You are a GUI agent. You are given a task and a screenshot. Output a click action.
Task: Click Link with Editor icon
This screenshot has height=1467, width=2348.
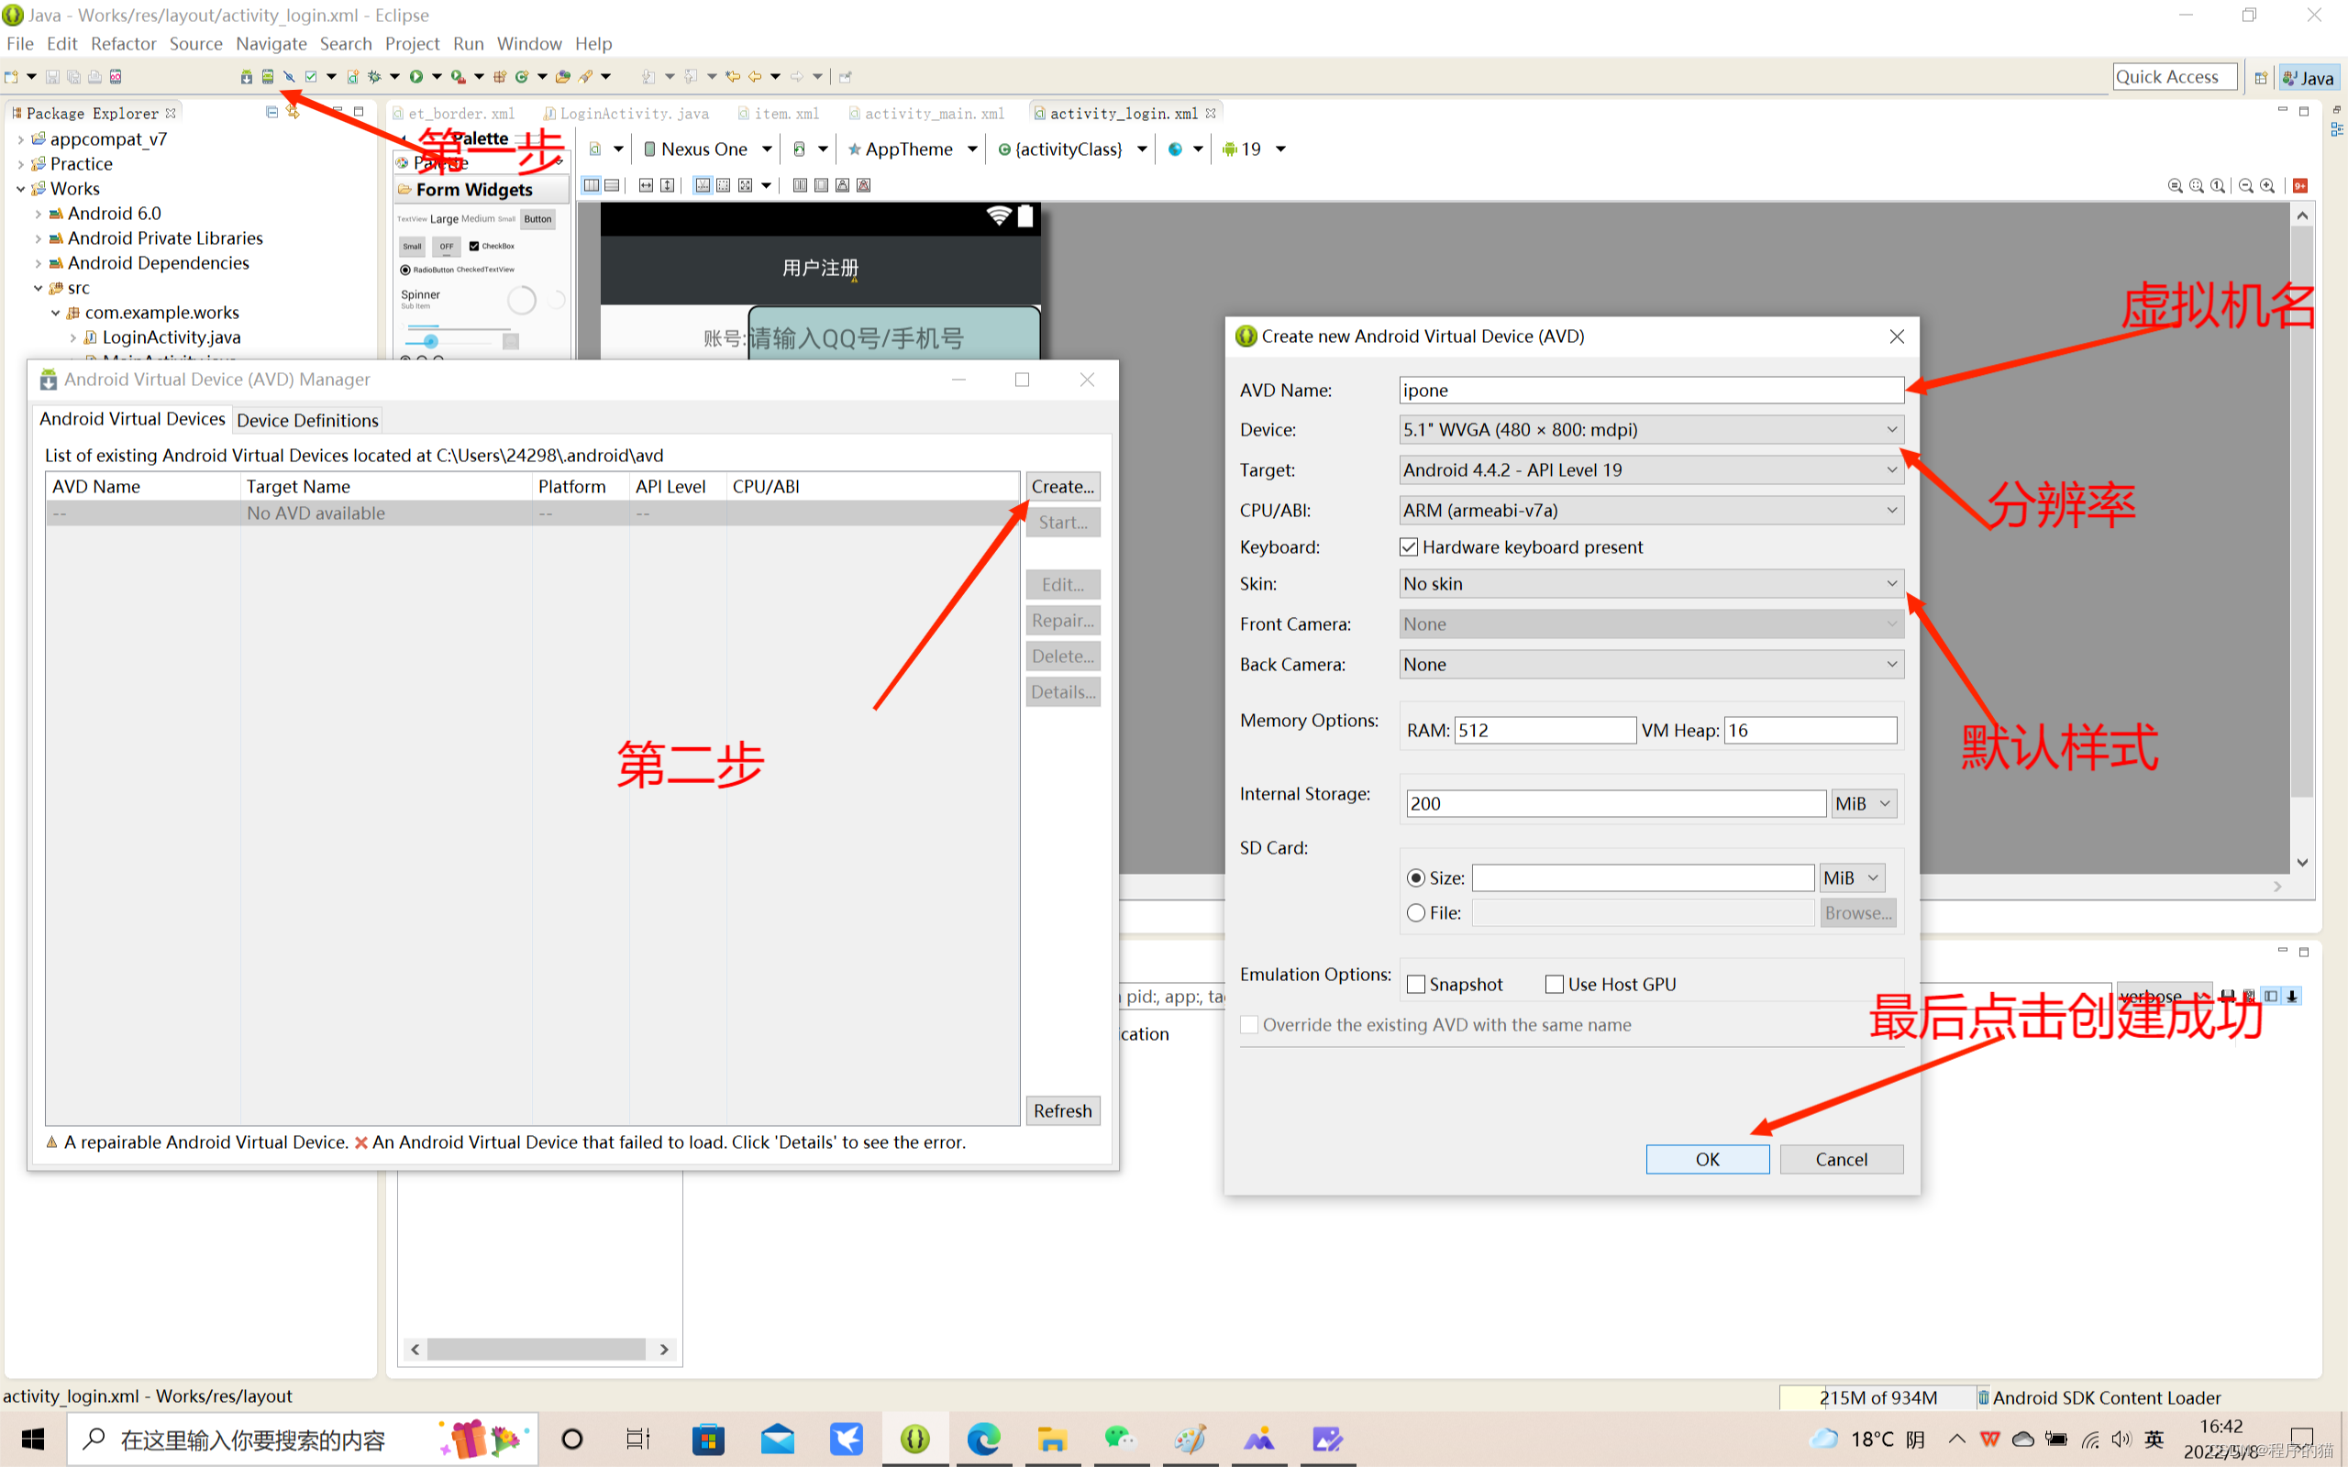[x=293, y=113]
